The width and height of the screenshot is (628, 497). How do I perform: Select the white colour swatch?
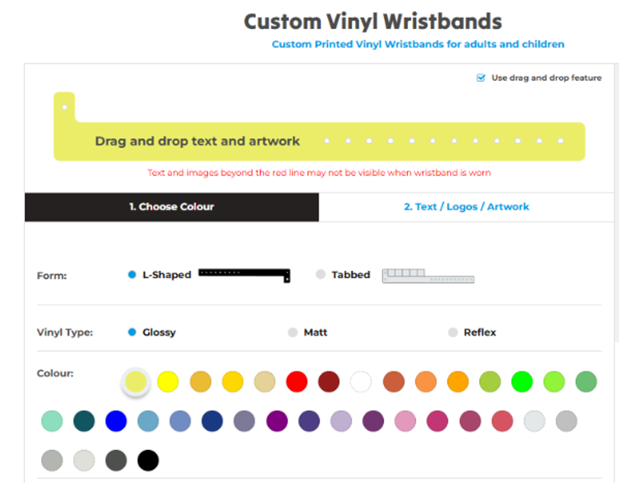(361, 381)
